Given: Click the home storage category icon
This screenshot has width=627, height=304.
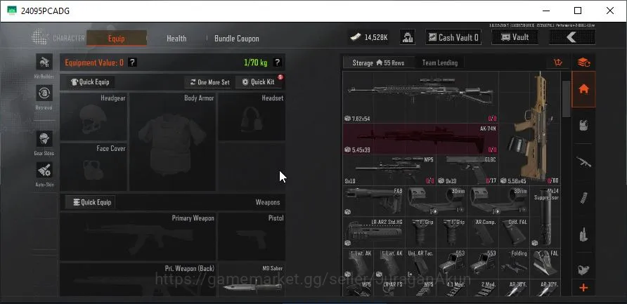Looking at the screenshot, I should 583,89.
